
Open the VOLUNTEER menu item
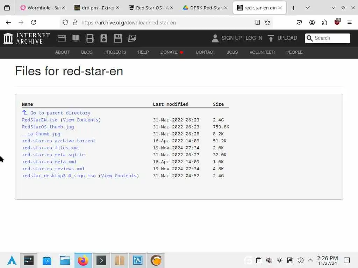click(x=262, y=52)
